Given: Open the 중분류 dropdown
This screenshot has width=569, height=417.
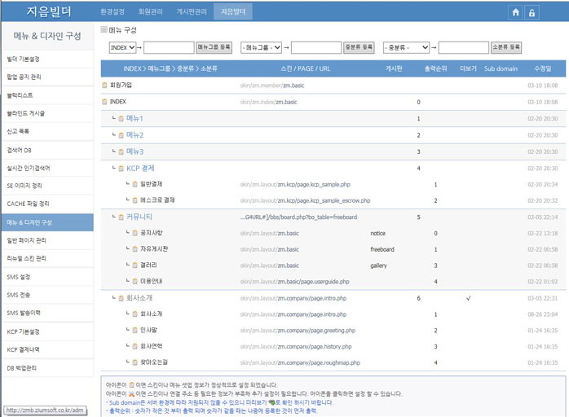Looking at the screenshot, I should coord(405,47).
